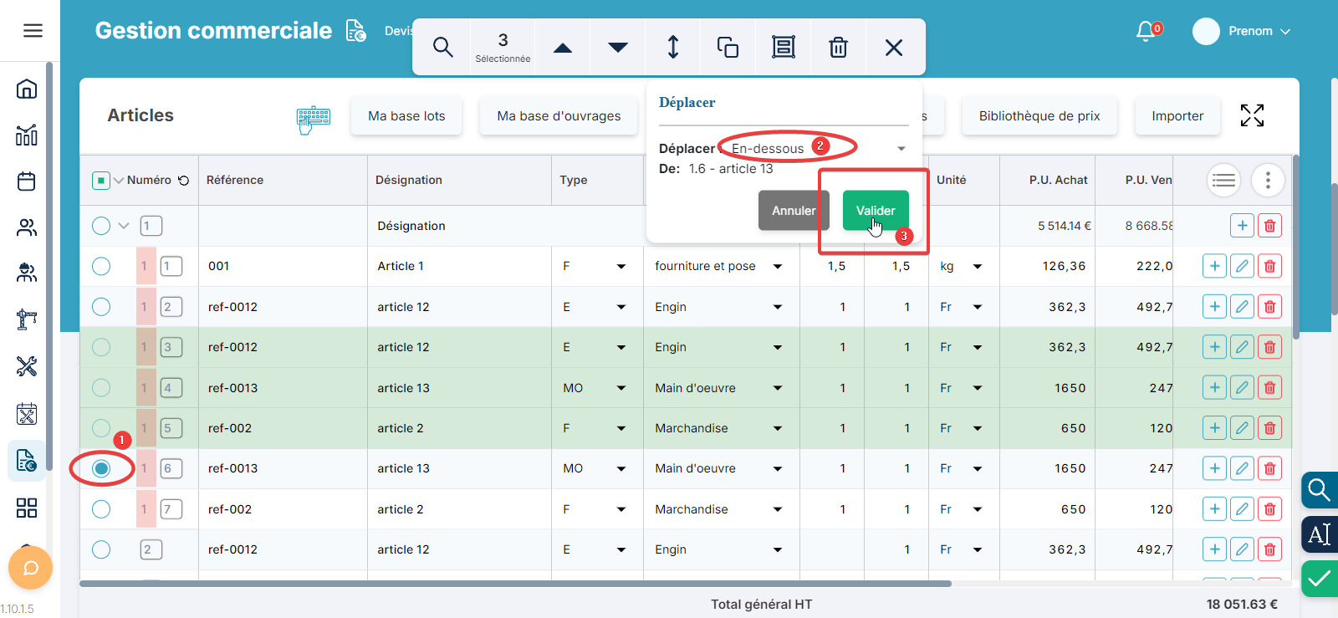Viewport: 1338px width, 618px height.
Task: Select the radio button for row 001
Action: (x=101, y=267)
